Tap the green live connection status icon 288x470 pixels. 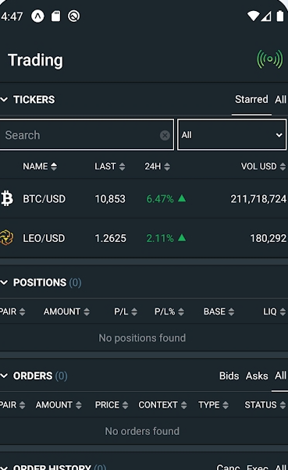point(269,59)
